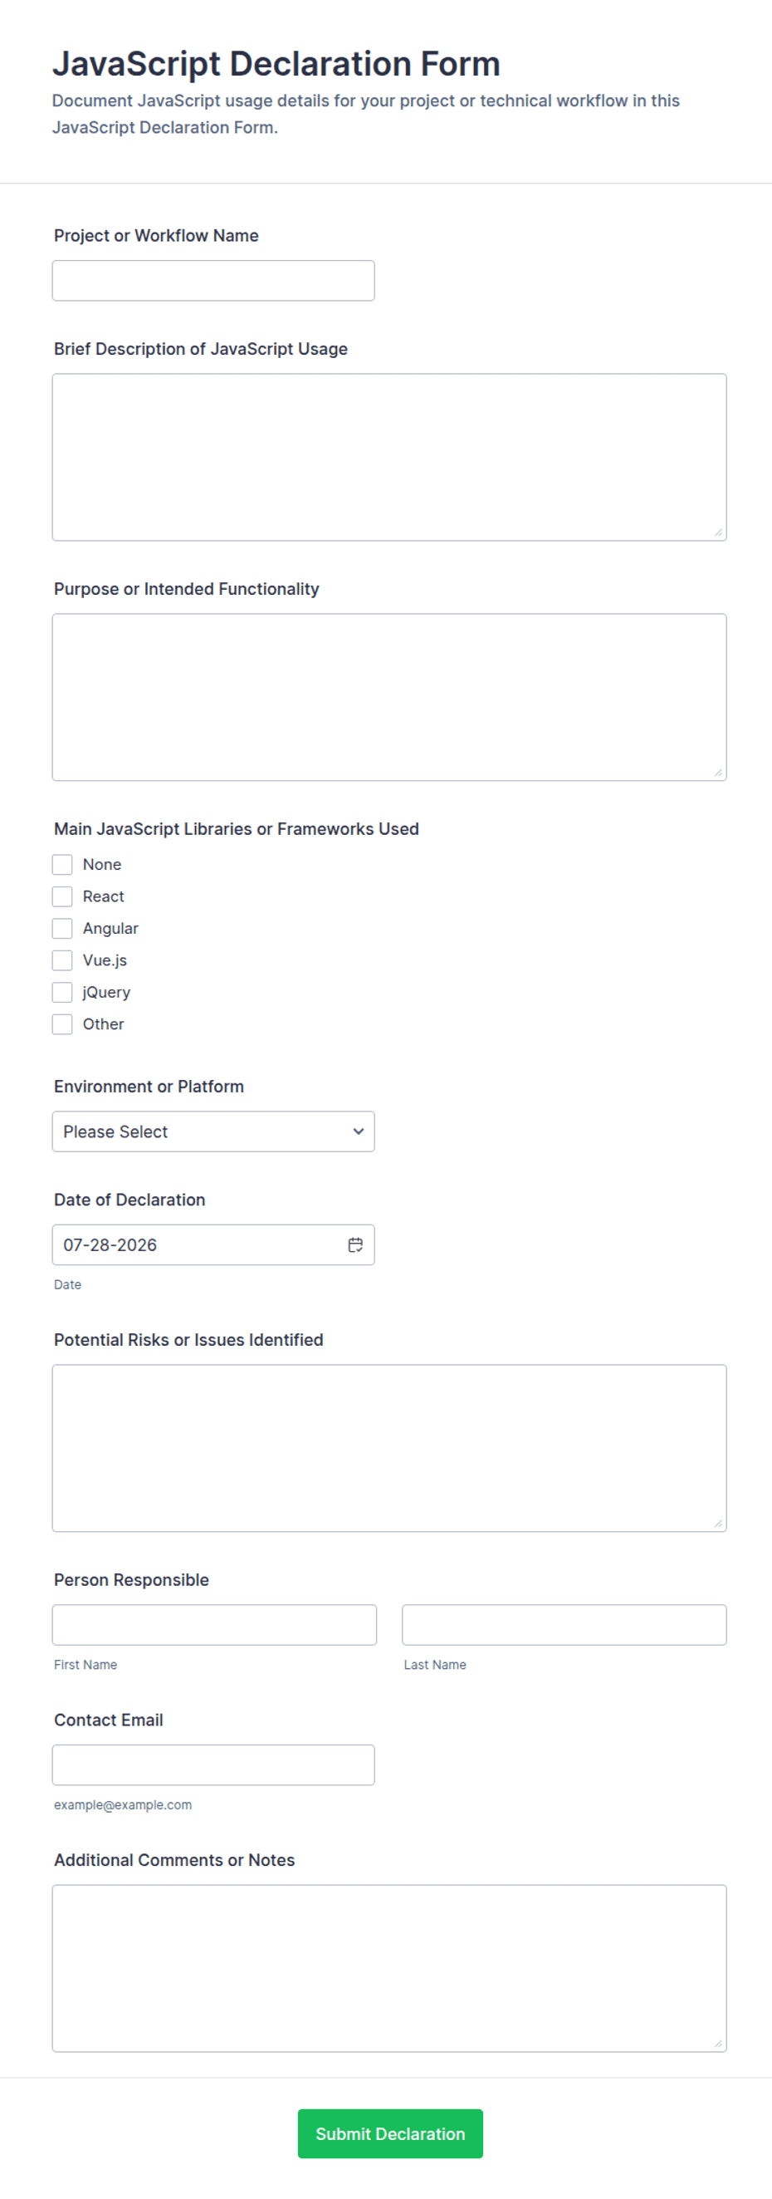Click inside the Additional Comments textarea
This screenshot has height=2199, width=772.
pyautogui.click(x=389, y=1968)
